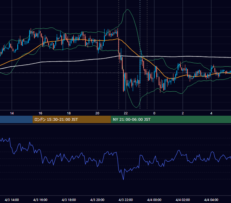Click the '4/4 00:00' label on the lower axis
This screenshot has width=231, height=203.
154,200
